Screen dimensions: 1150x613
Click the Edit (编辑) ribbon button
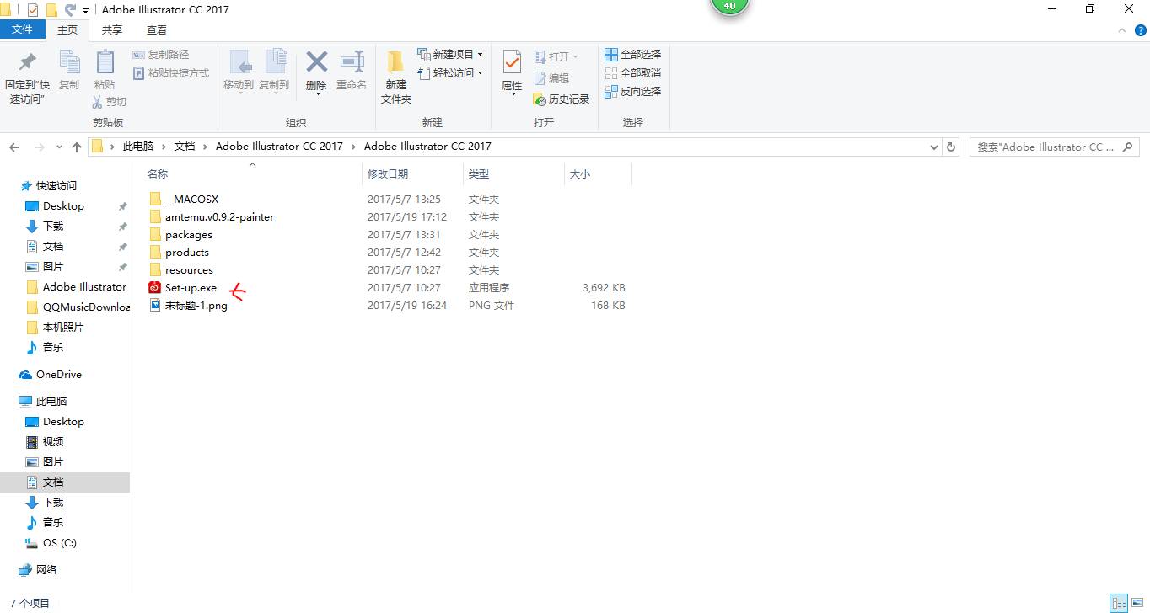tap(552, 77)
